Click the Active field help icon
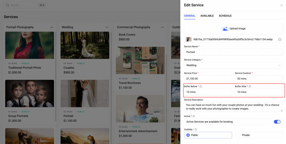The width and height of the screenshot is (286, 144). pos(194,116)
